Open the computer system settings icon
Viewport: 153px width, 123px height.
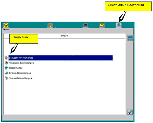119,25
